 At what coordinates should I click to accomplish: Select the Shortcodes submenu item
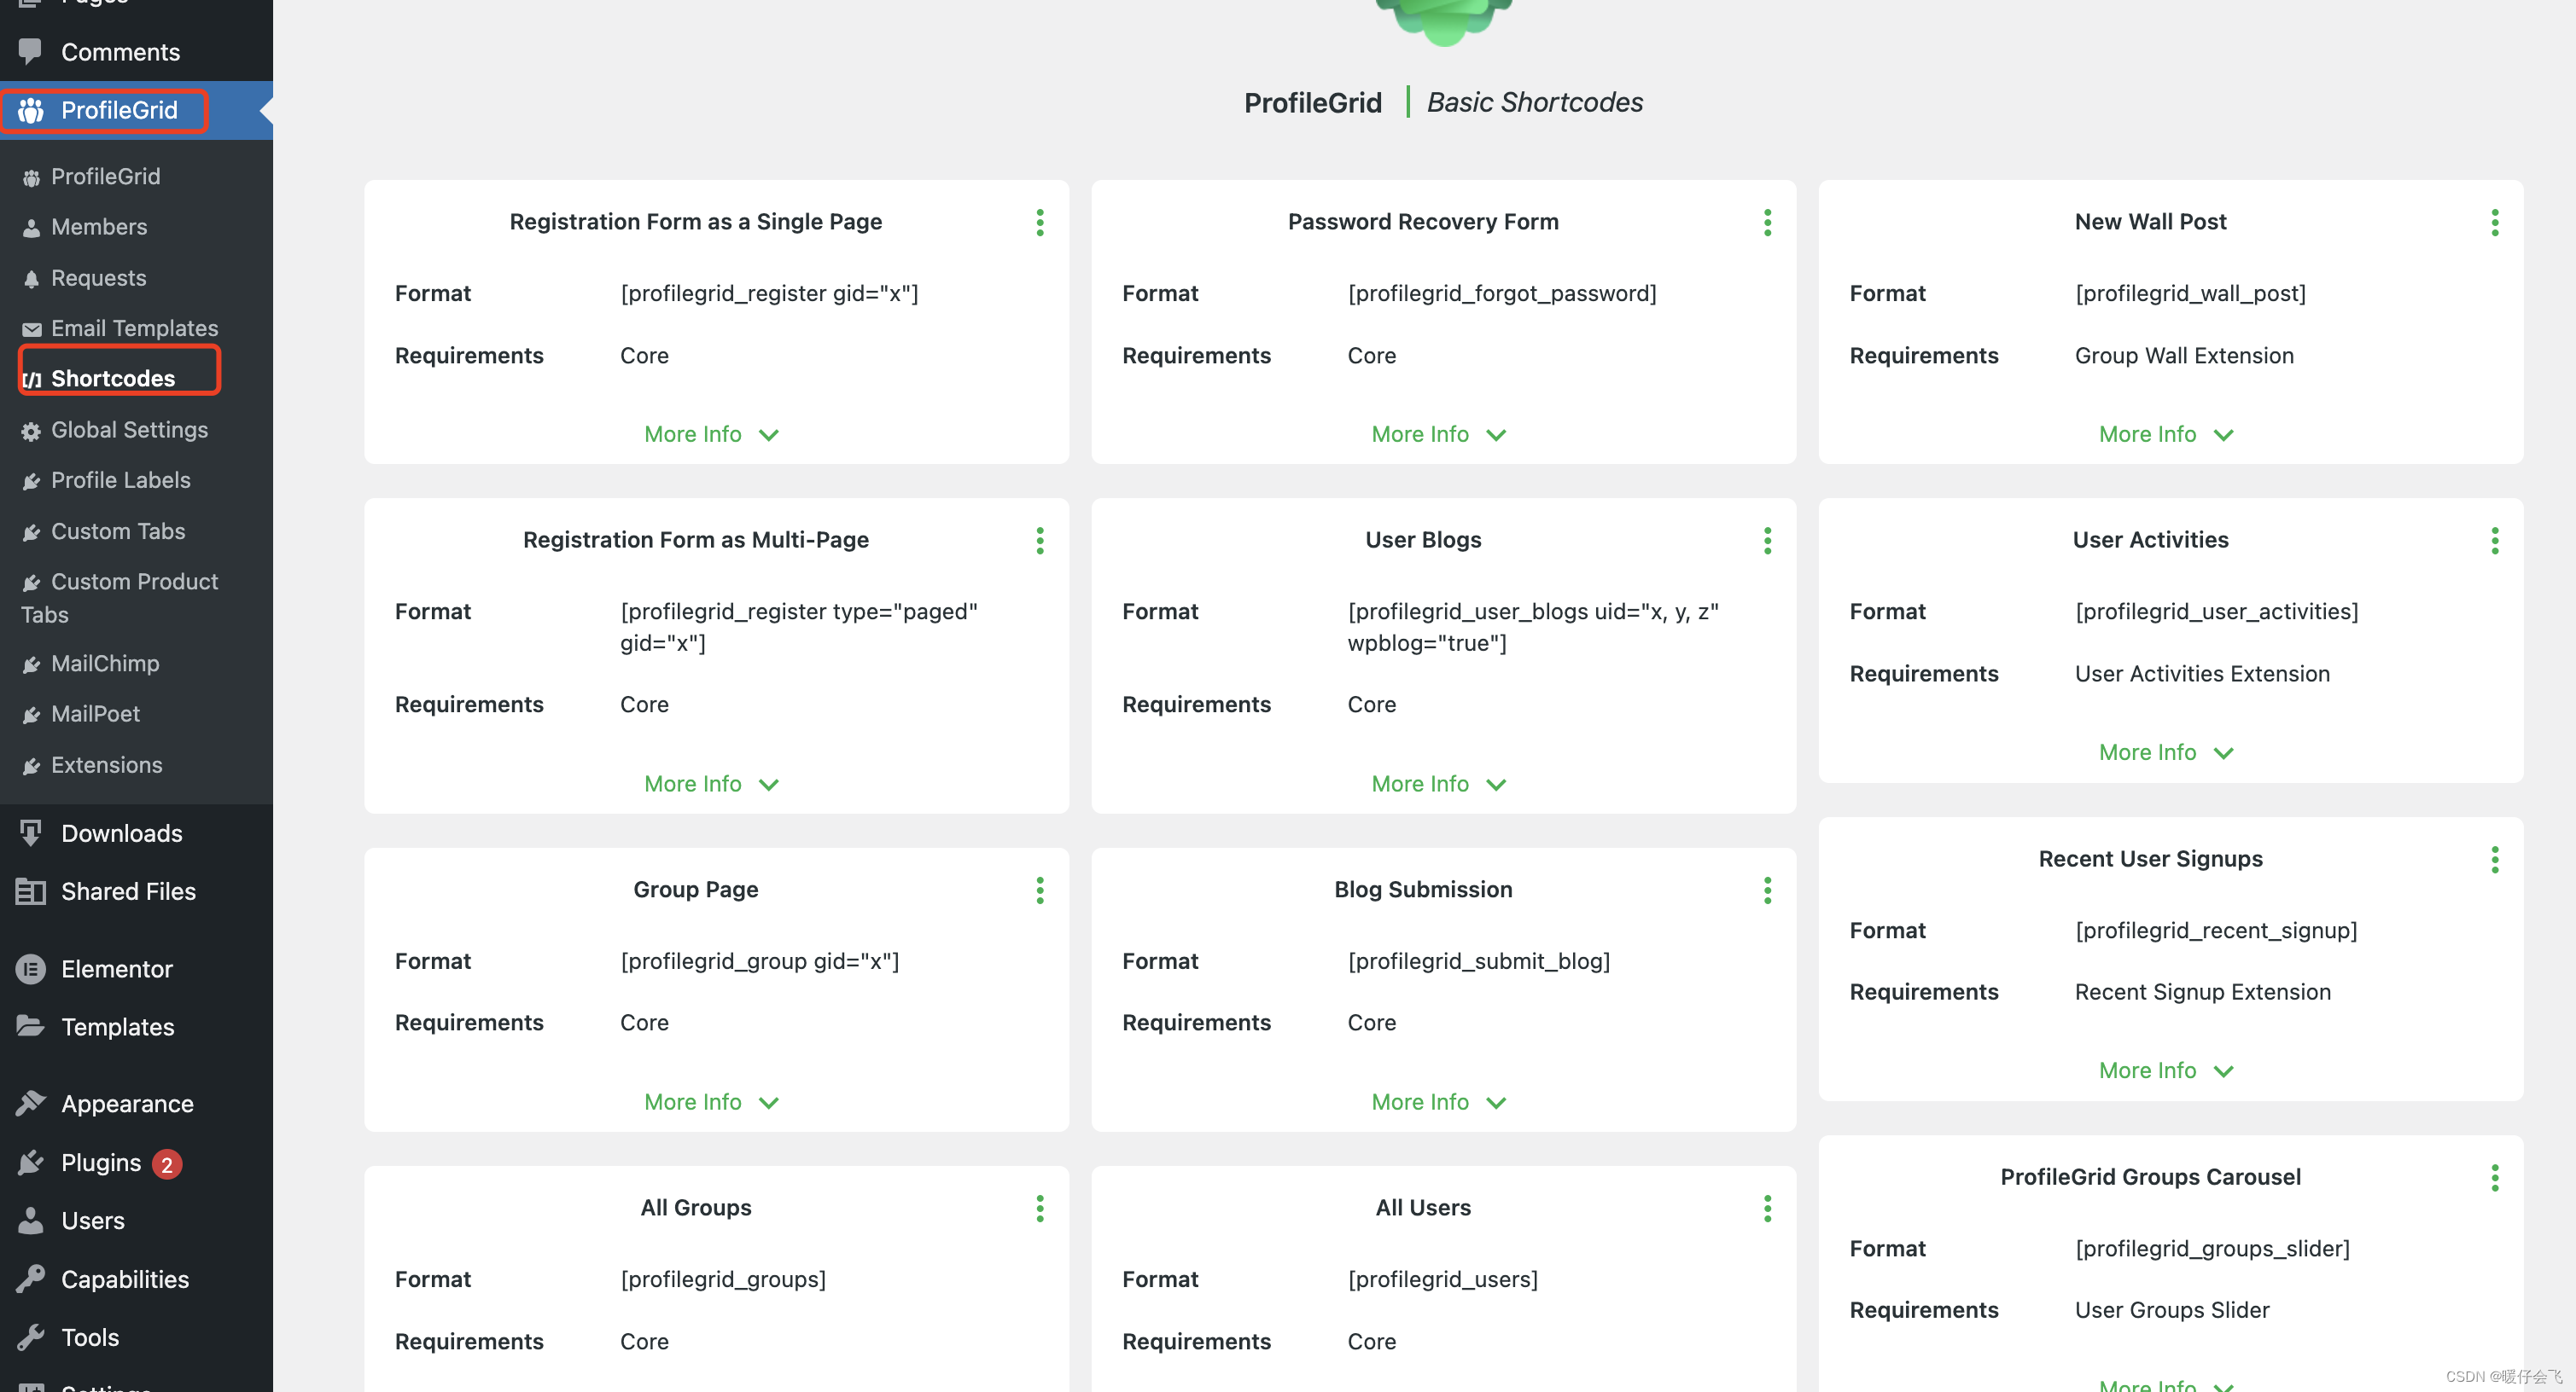tap(113, 378)
